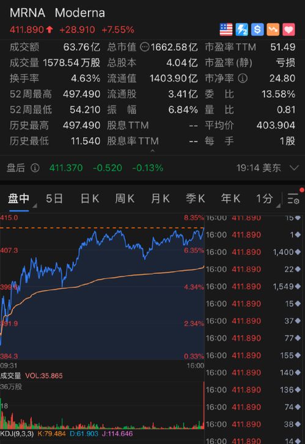This screenshot has width=305, height=444.
Task: Tap the trade row with volume 155
Action: (253, 355)
